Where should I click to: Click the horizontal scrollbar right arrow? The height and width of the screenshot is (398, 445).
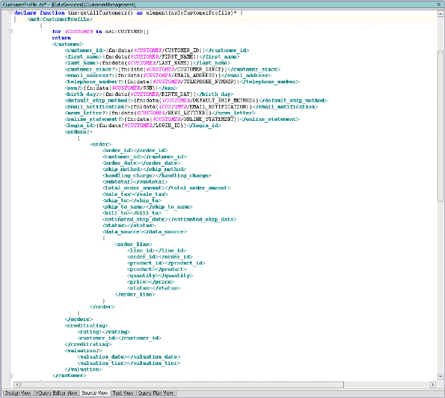[x=433, y=385]
